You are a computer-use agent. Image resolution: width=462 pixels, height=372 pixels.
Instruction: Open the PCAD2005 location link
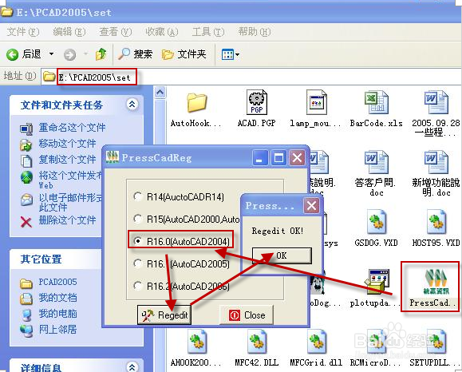pyautogui.click(x=57, y=282)
